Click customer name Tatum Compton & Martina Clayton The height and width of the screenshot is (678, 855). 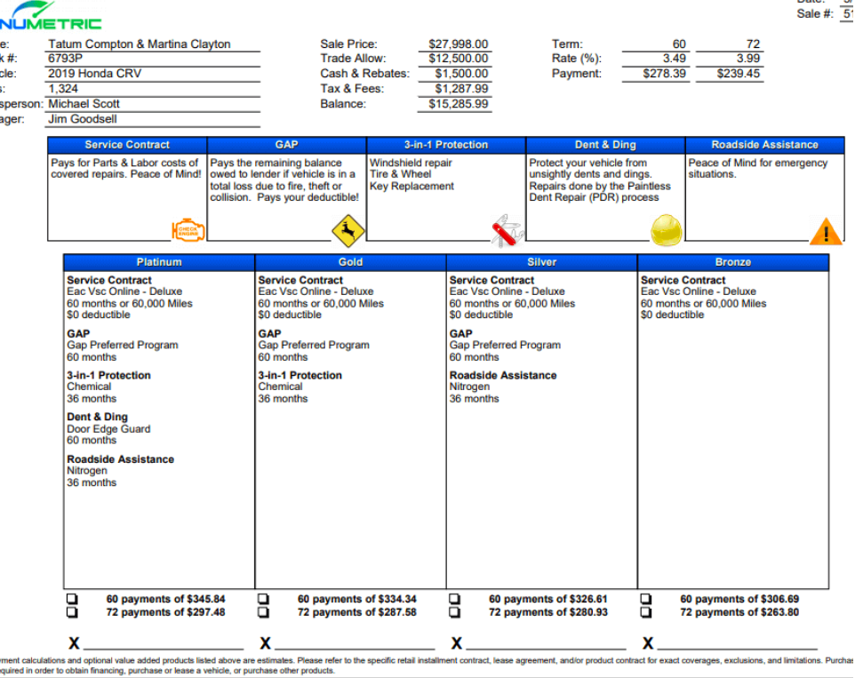click(x=140, y=44)
